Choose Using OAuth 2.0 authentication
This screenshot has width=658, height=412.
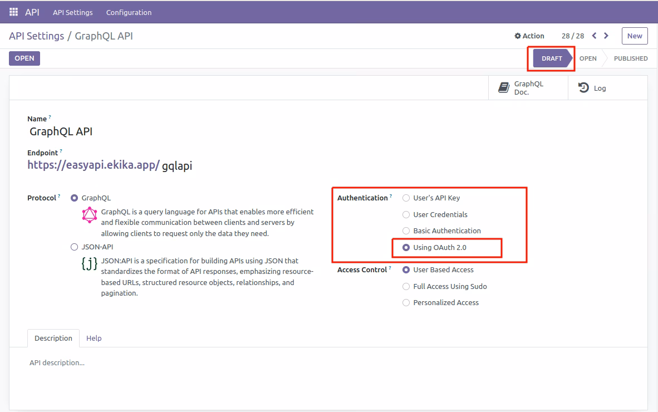coord(406,248)
